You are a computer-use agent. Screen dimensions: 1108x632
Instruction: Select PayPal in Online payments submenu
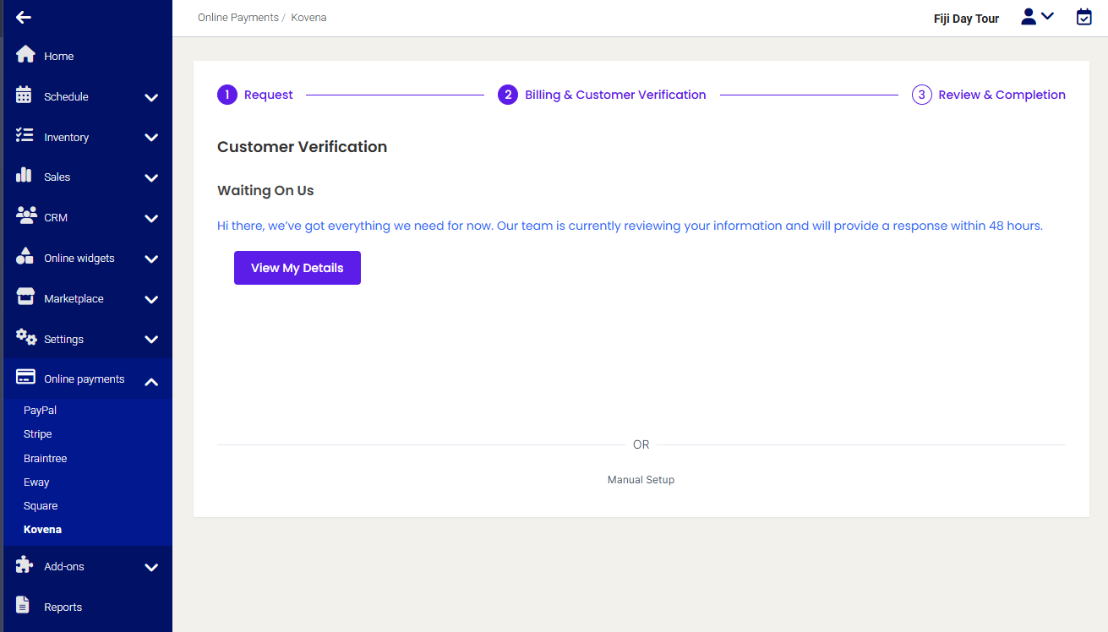click(41, 410)
